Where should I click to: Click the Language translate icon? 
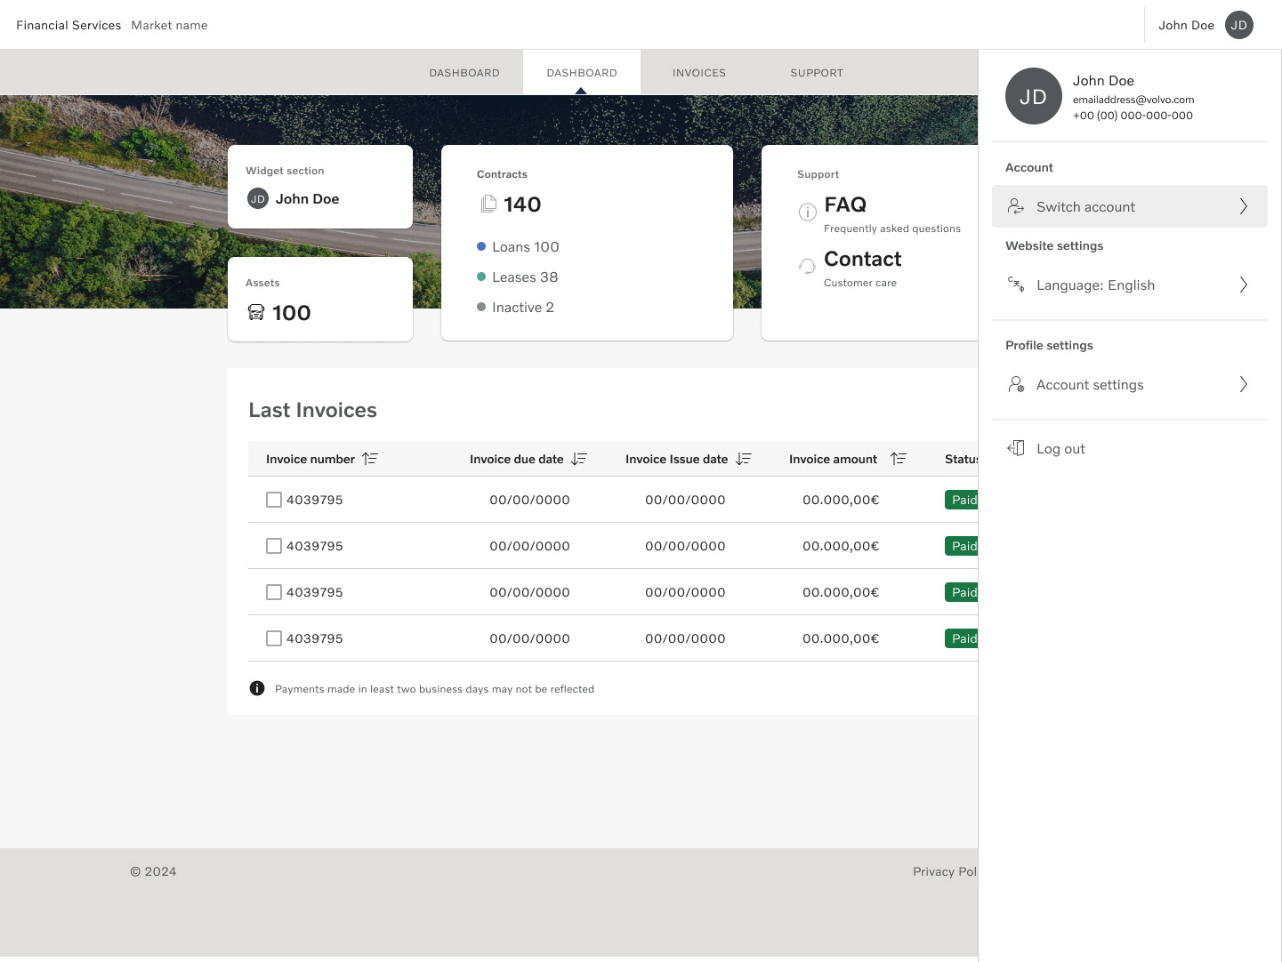point(1015,285)
